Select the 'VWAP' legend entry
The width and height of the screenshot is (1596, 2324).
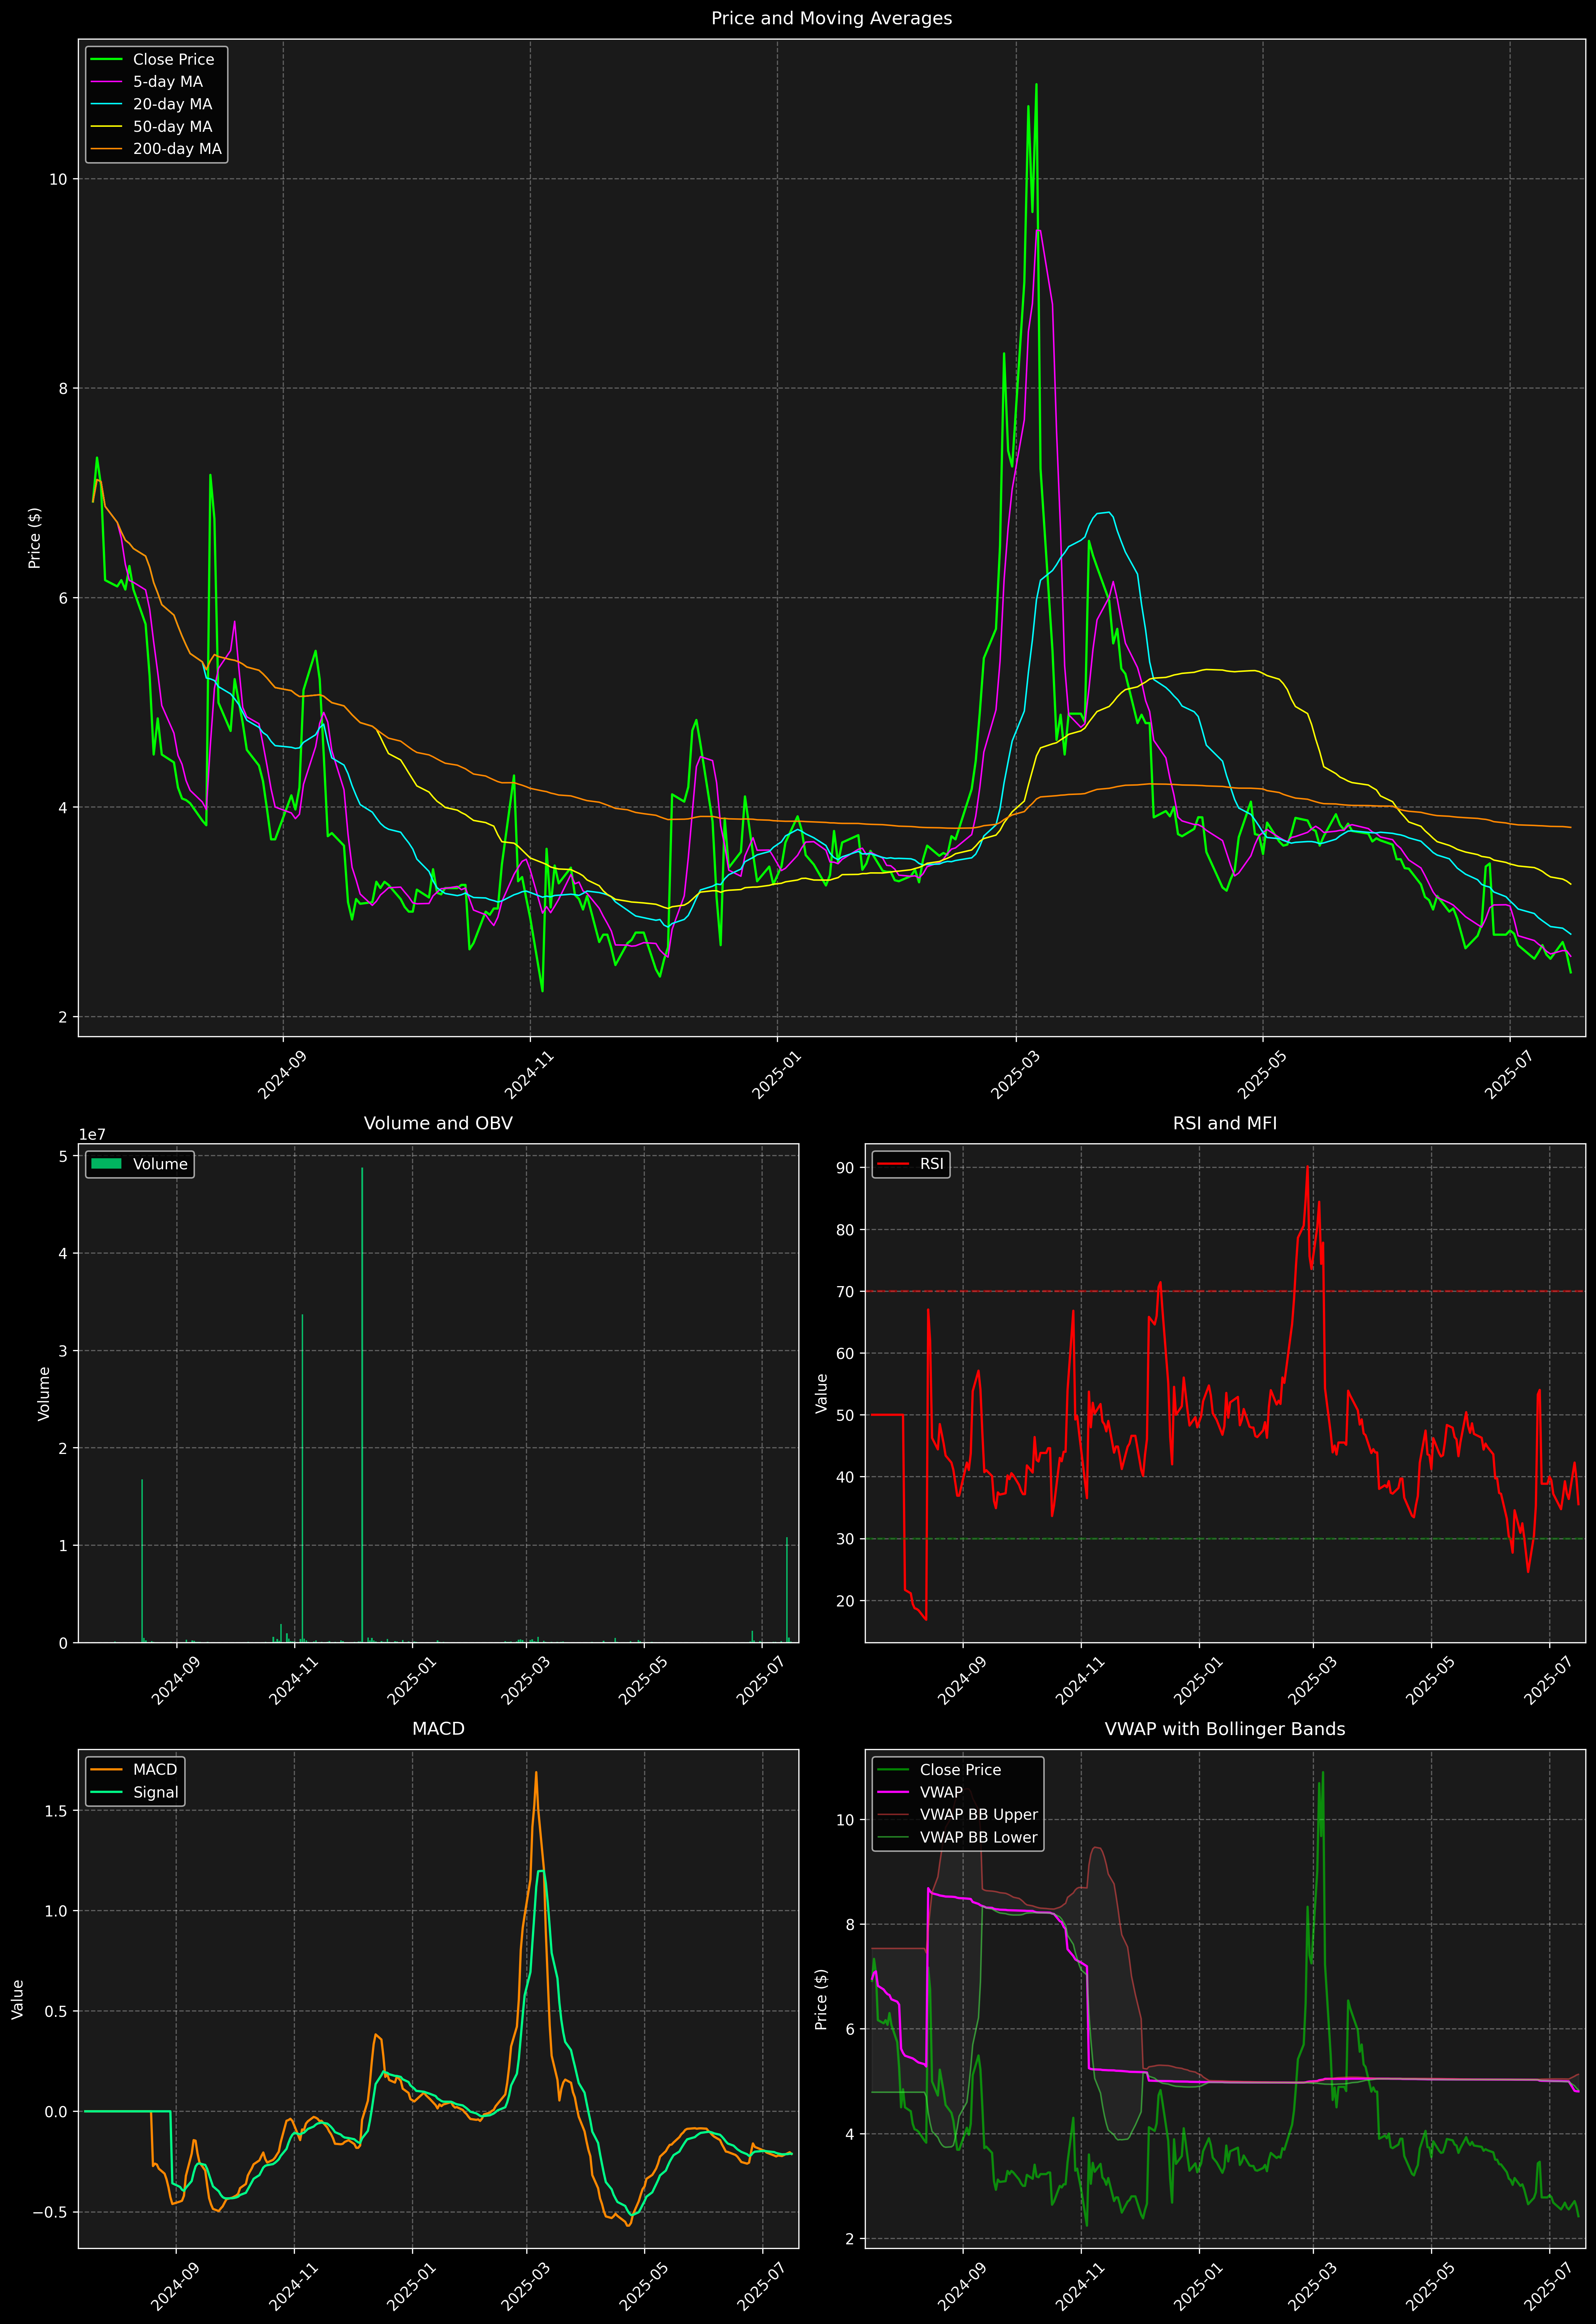[x=920, y=1792]
